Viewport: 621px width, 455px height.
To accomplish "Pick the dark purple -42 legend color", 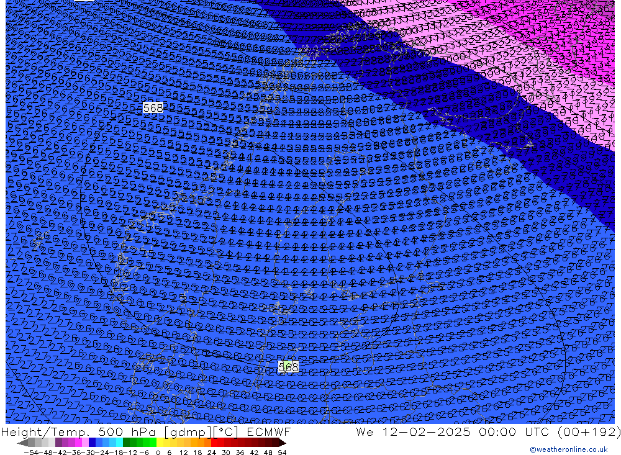I will click(x=58, y=443).
